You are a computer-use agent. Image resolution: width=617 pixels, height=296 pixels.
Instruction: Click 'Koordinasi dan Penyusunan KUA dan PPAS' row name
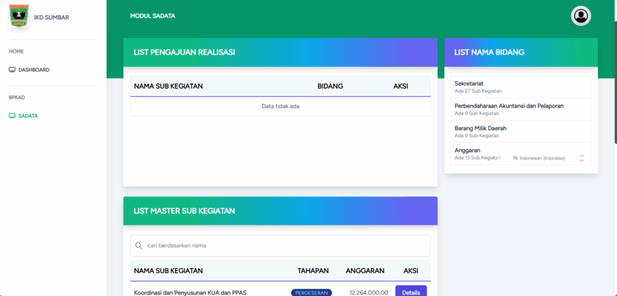pos(190,293)
